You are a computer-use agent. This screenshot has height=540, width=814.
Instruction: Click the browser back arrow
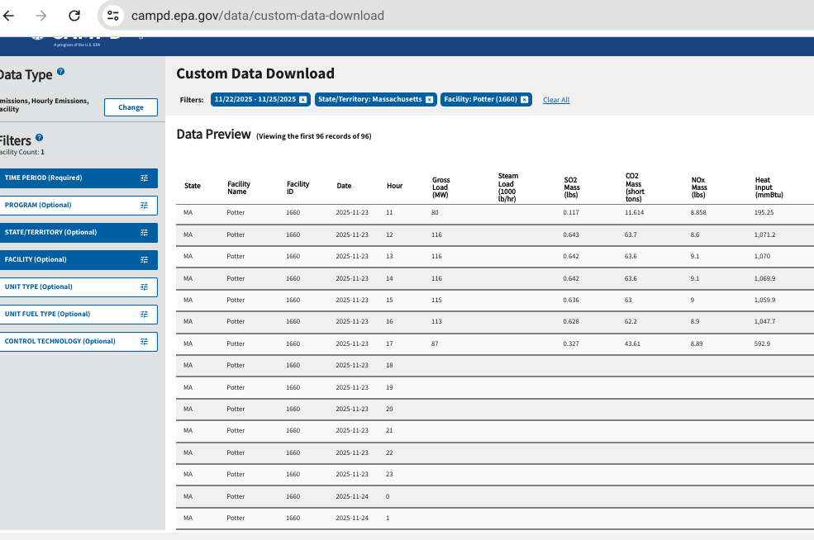[x=10, y=16]
